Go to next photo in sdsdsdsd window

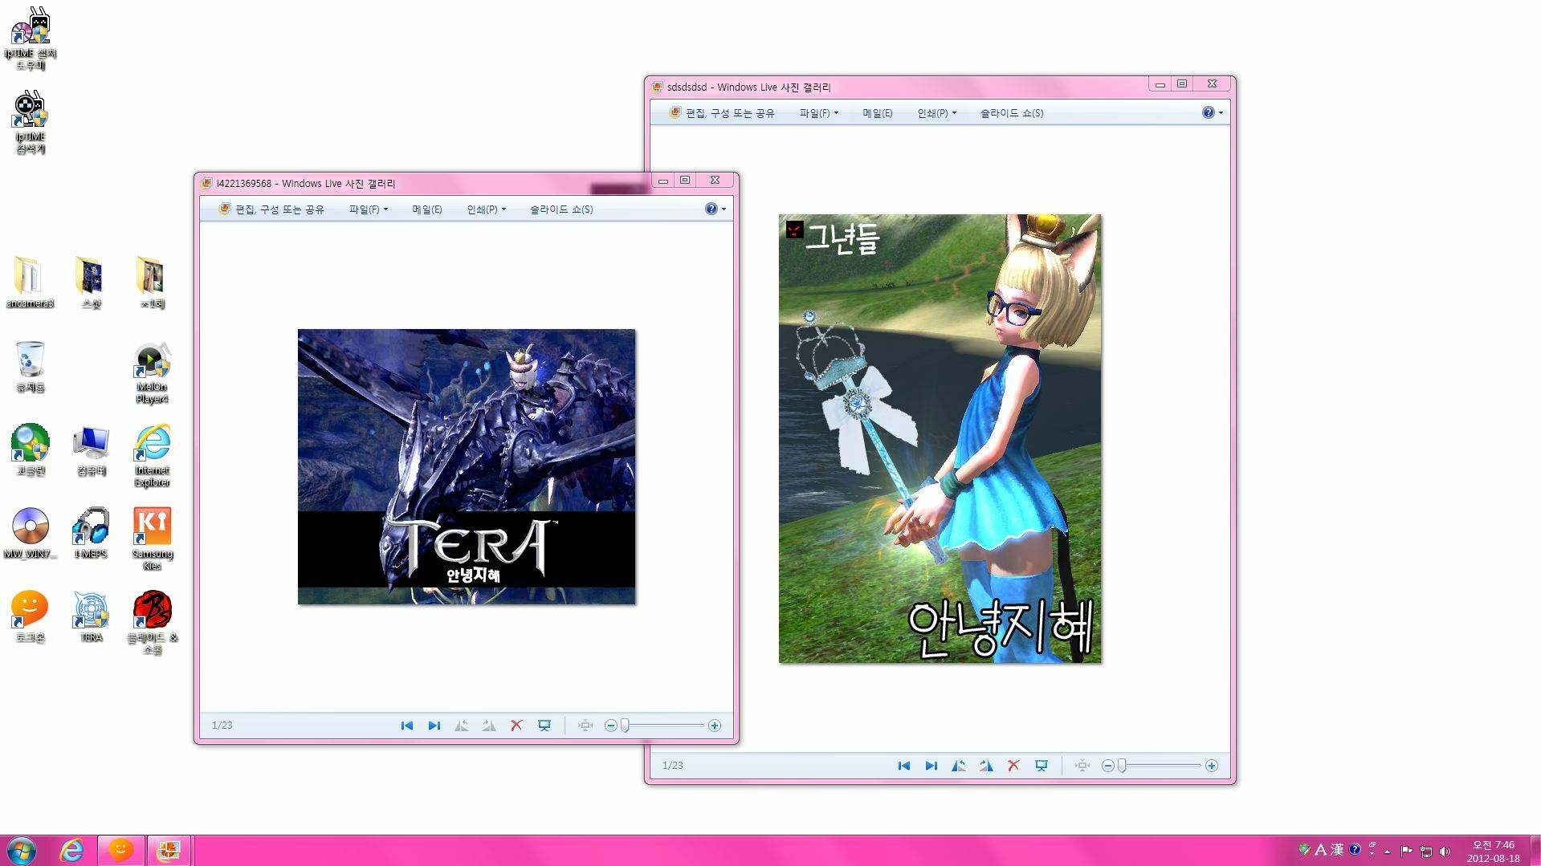931,766
